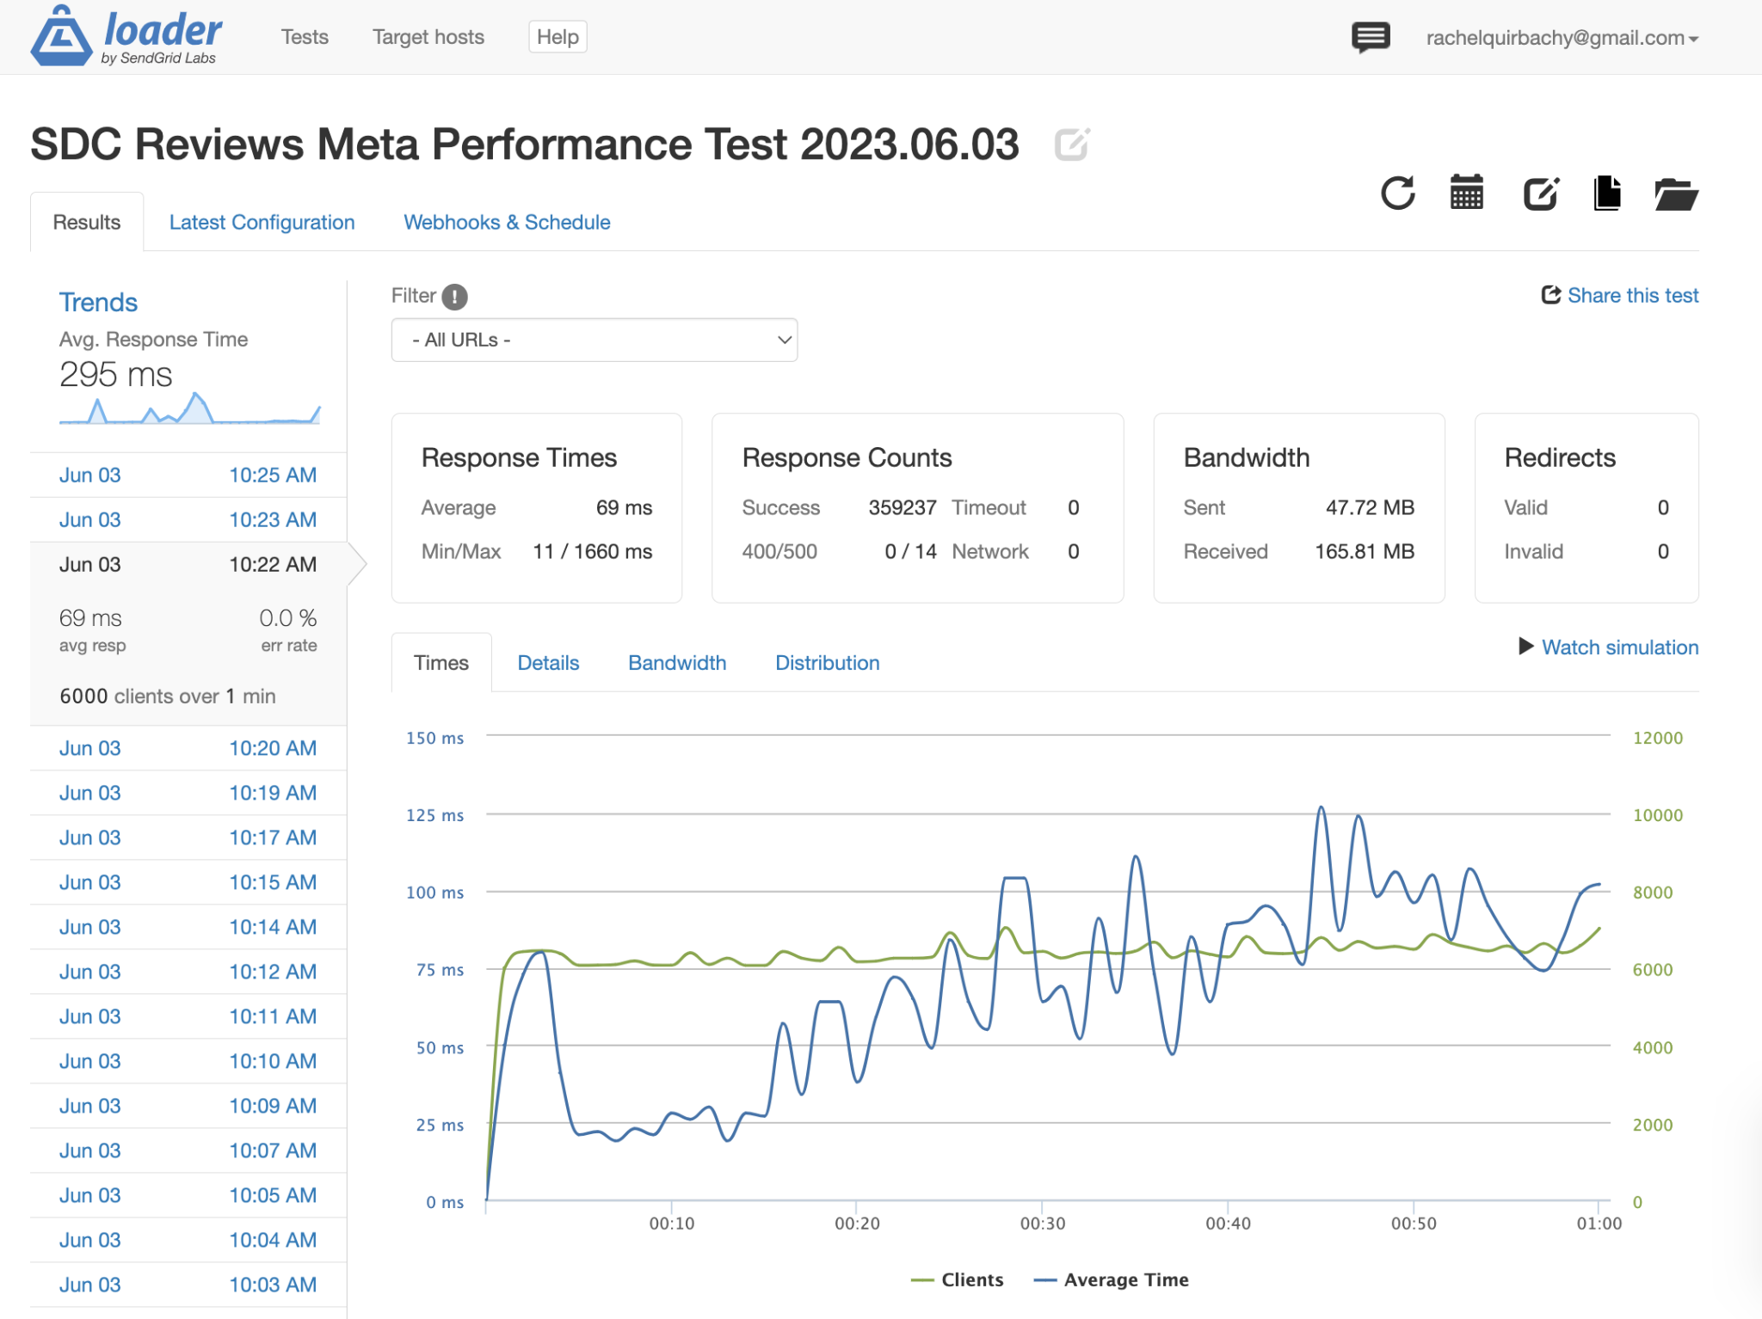Select the Jun 03 10:25 AM run
The width and height of the screenshot is (1762, 1319).
point(188,475)
